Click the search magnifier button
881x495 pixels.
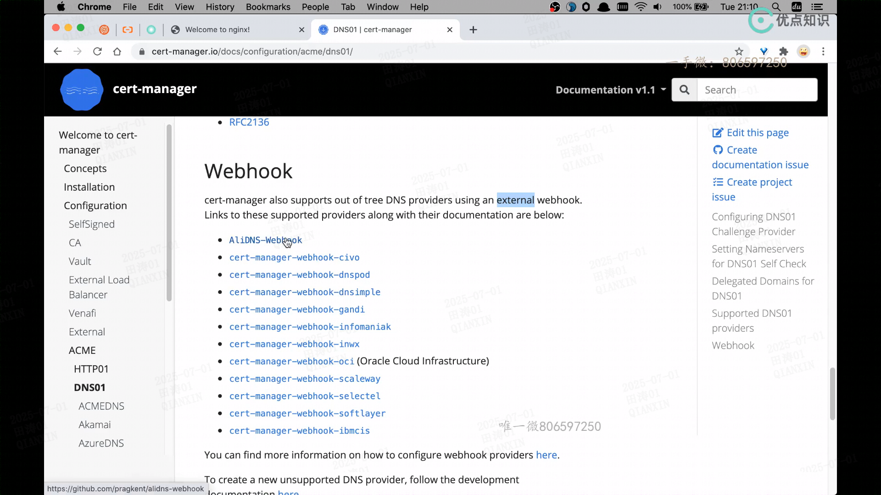pos(685,90)
